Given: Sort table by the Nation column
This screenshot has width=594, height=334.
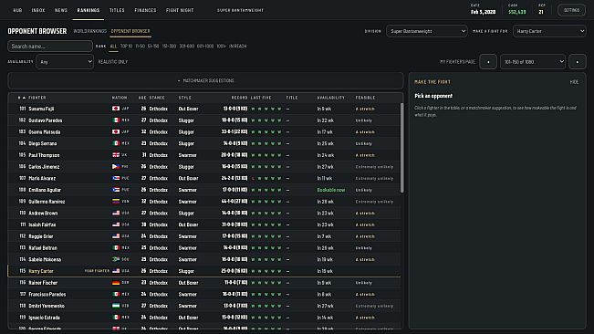Looking at the screenshot, I should tap(120, 98).
